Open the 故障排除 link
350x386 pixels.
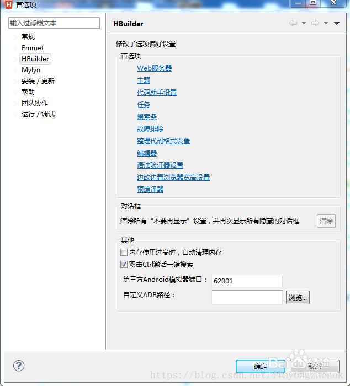tap(150, 128)
